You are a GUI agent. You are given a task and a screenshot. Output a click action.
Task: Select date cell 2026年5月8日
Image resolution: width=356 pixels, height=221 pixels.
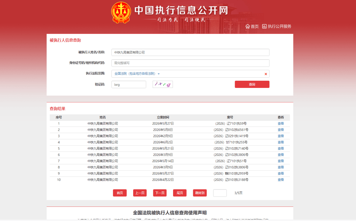click(163, 130)
